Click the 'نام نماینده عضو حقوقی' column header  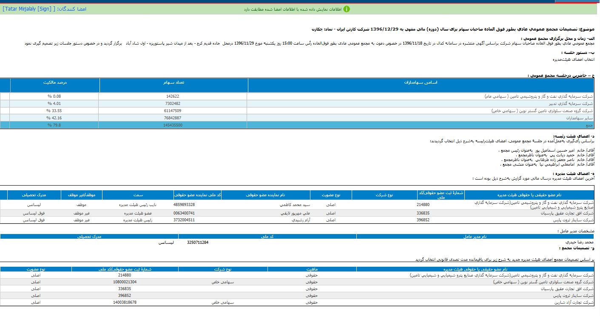pyautogui.click(x=266, y=195)
